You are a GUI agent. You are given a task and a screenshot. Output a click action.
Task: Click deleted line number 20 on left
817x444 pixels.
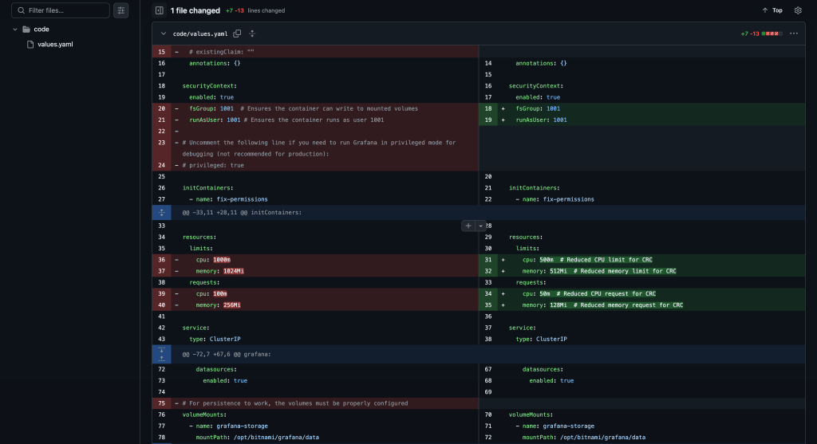tap(161, 108)
